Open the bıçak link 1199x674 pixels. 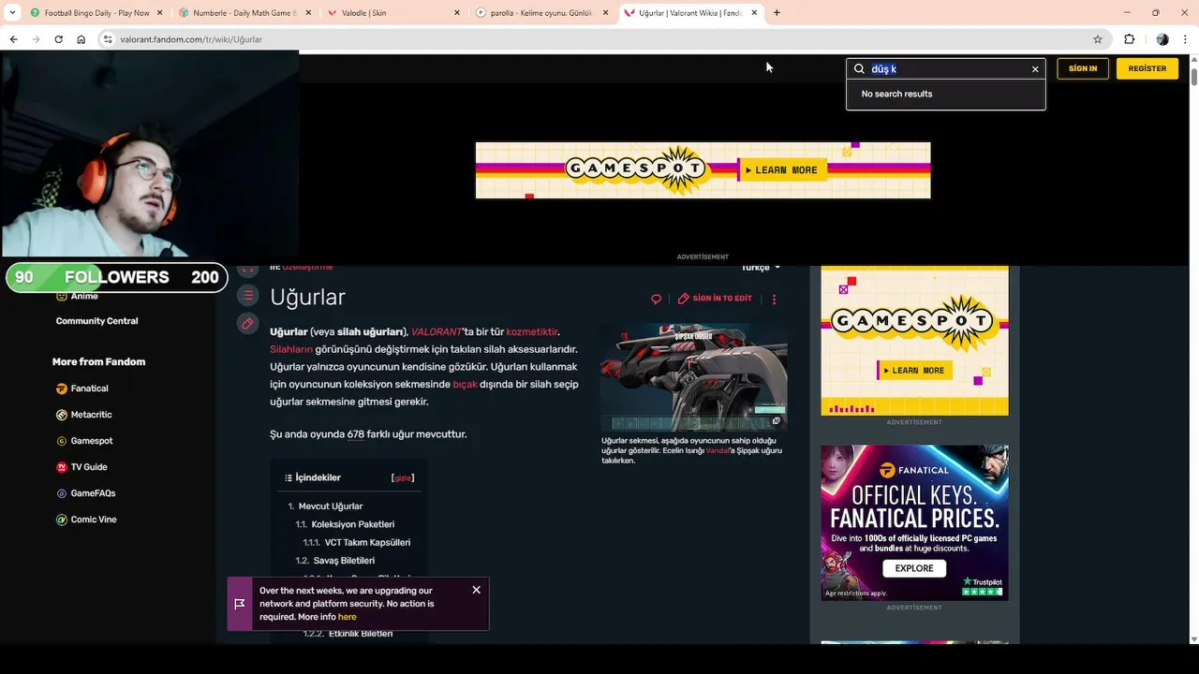465,385
